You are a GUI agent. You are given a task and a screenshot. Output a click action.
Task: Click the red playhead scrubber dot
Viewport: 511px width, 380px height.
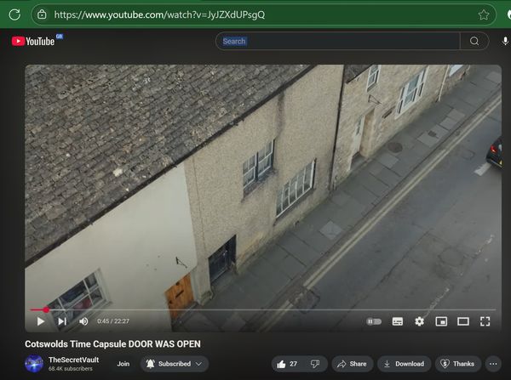pyautogui.click(x=46, y=309)
